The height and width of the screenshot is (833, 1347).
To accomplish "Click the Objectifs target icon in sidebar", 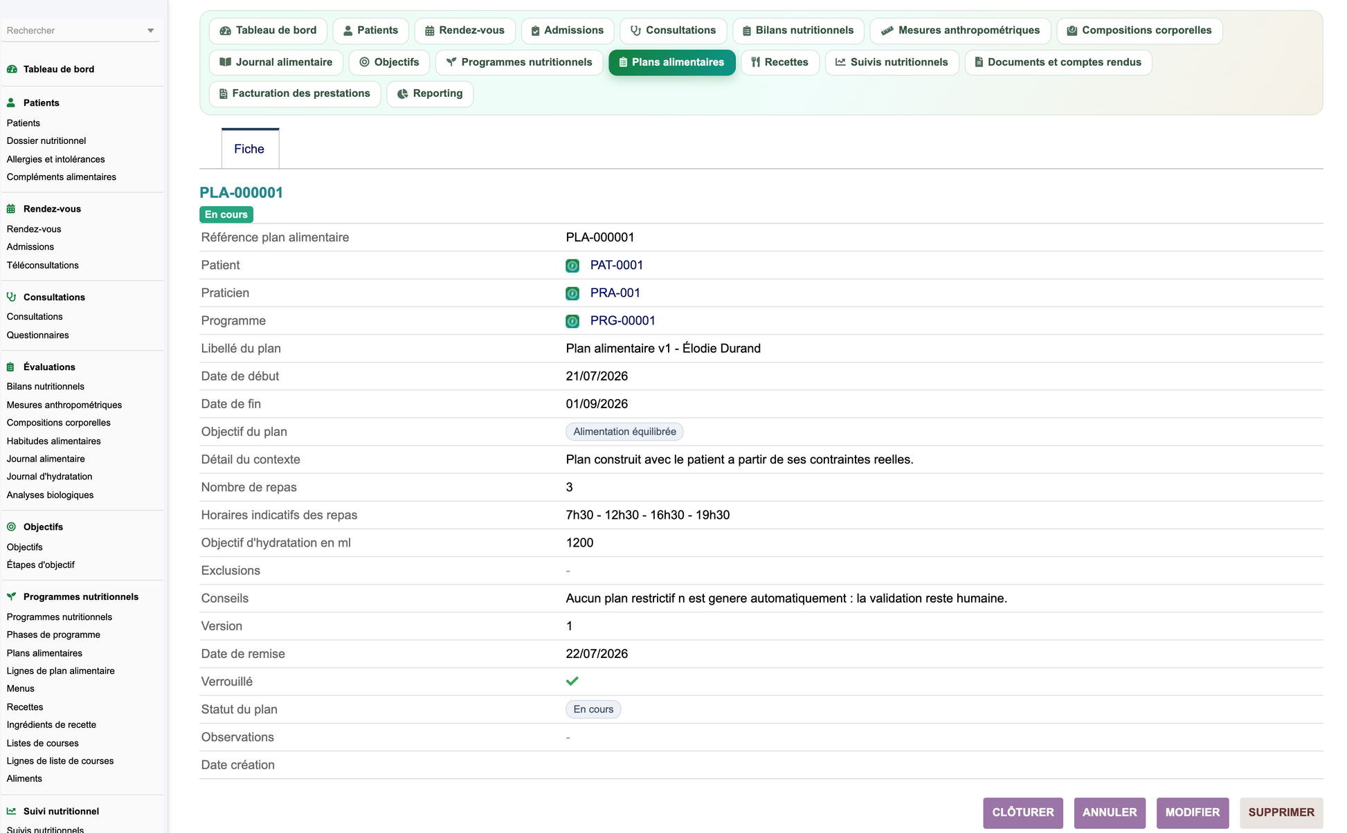I will coord(11,527).
